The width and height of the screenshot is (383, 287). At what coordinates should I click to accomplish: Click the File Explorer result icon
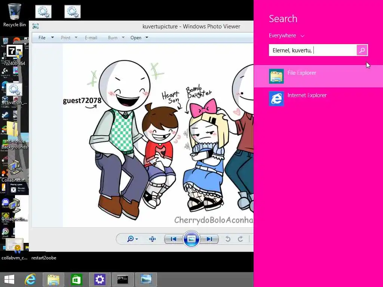(x=276, y=76)
